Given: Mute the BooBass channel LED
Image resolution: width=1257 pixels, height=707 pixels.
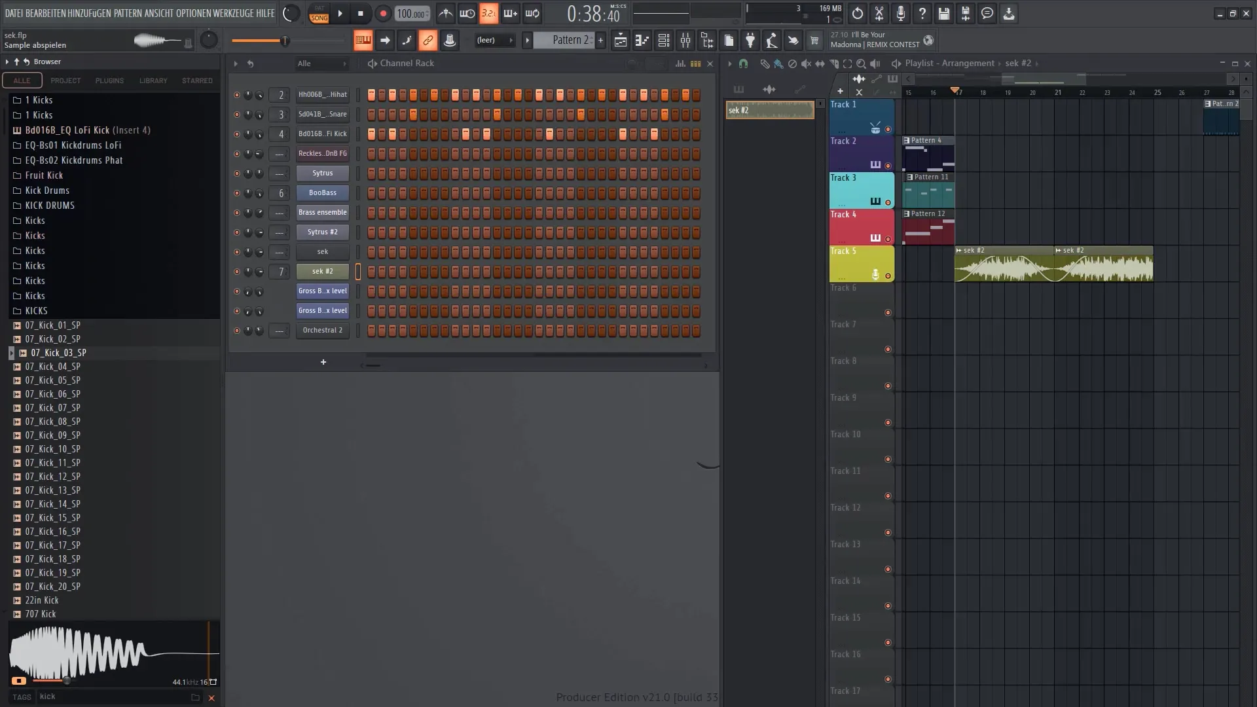Looking at the screenshot, I should (x=236, y=193).
